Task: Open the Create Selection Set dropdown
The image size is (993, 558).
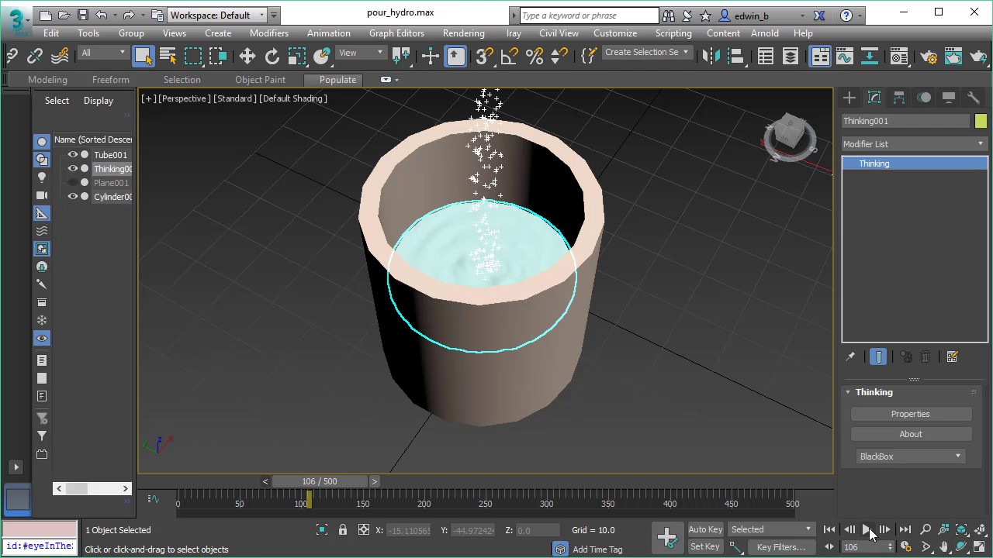Action: (x=647, y=52)
